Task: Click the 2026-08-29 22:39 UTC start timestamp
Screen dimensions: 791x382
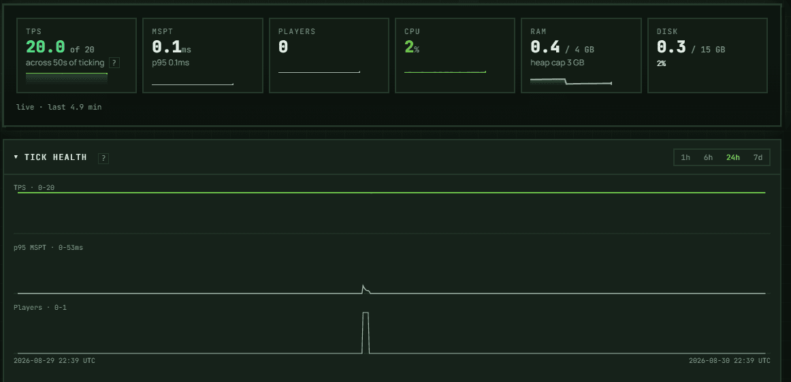Action: click(54, 360)
